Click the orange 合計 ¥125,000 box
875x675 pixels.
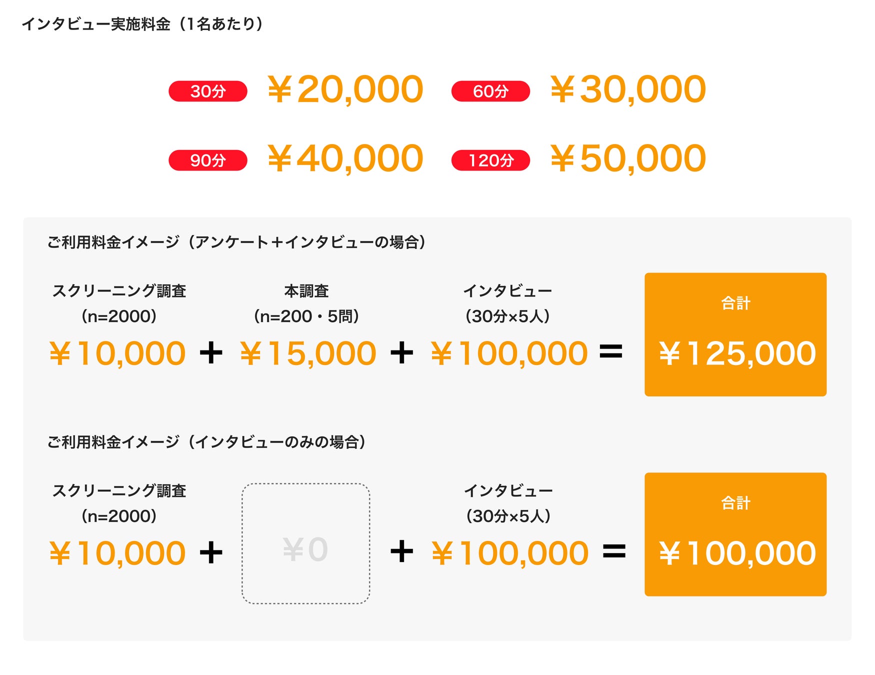point(735,334)
